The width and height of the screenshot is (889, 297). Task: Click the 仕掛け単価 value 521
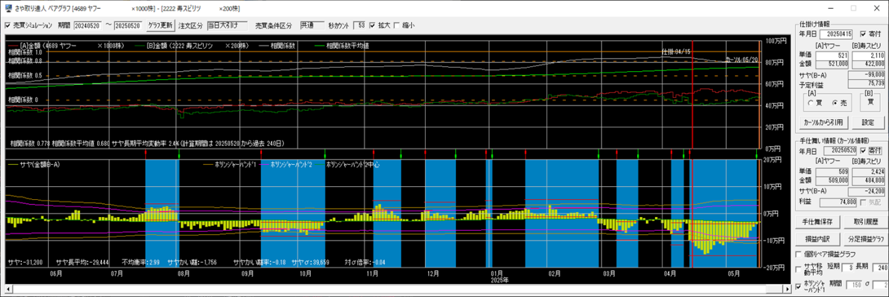832,55
